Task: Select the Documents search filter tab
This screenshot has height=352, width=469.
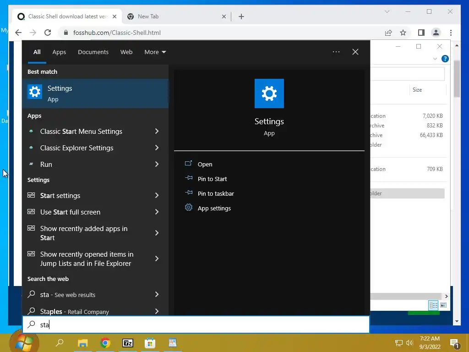Action: pyautogui.click(x=93, y=52)
